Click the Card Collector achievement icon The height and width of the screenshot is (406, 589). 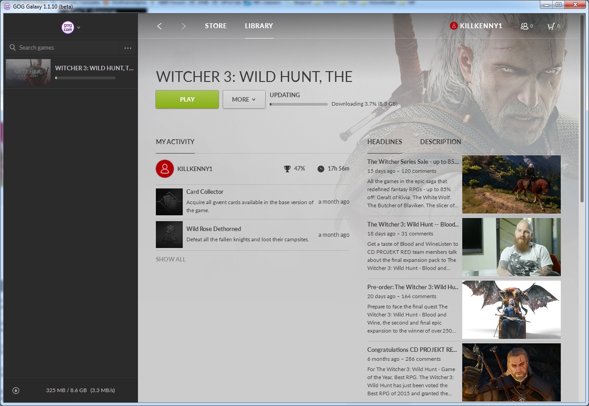169,202
